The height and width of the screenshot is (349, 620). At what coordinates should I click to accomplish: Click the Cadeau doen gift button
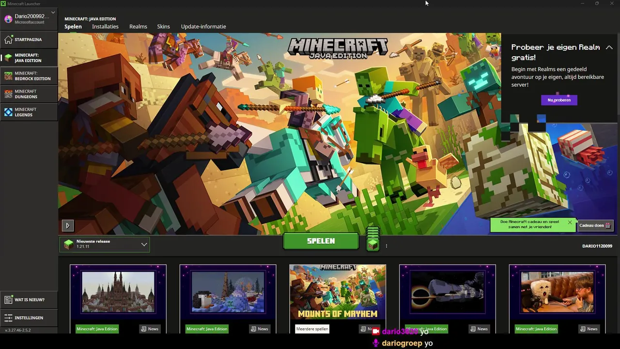pos(595,225)
